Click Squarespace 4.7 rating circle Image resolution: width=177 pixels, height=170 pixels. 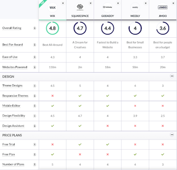80,28
